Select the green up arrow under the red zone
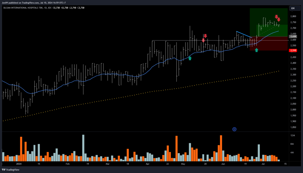Screen dimensions: 303x173 pos(257,50)
